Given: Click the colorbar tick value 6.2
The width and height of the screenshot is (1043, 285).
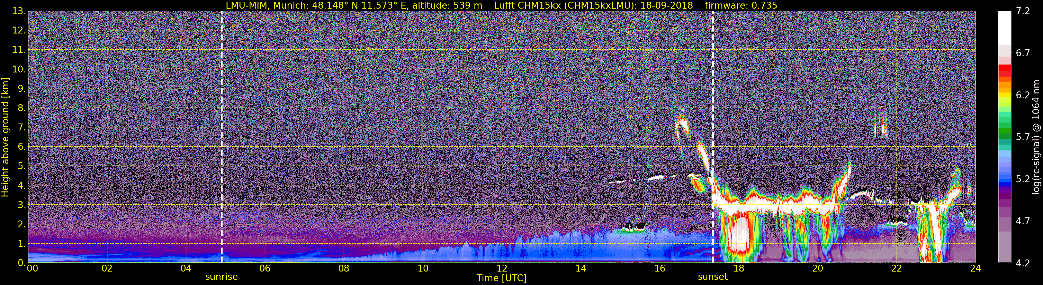Looking at the screenshot, I should click(x=1023, y=95).
